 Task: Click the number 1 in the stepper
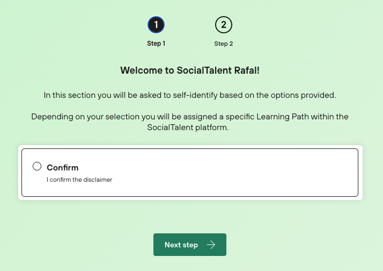tap(156, 25)
